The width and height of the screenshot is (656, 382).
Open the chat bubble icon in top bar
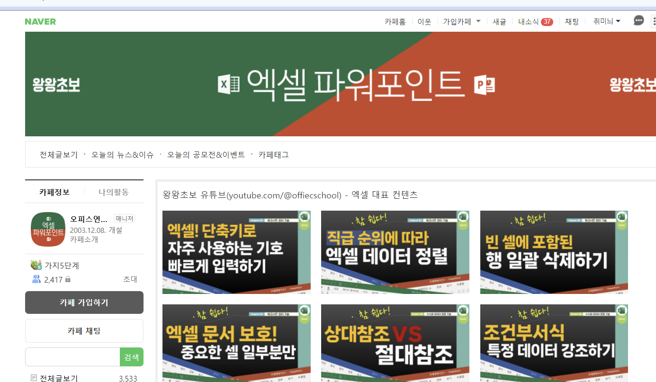pos(639,21)
